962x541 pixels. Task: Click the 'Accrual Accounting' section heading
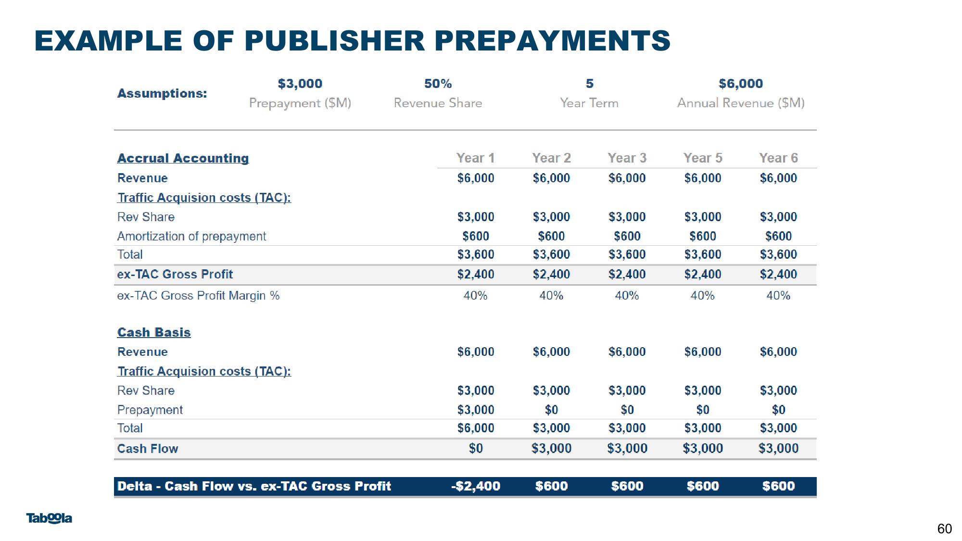point(183,158)
